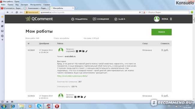
Task: Open the everydiet.ru pivnaya-dieta link
Action: (72, 76)
